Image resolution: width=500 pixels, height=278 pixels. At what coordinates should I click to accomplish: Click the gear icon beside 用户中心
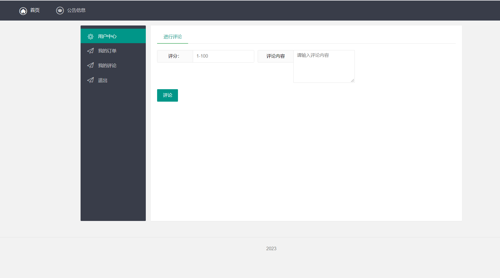coord(90,36)
